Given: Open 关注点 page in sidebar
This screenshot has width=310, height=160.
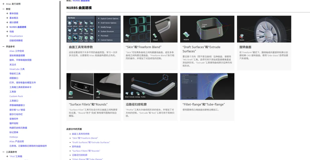Looking at the screenshot, I should pos(13,65).
